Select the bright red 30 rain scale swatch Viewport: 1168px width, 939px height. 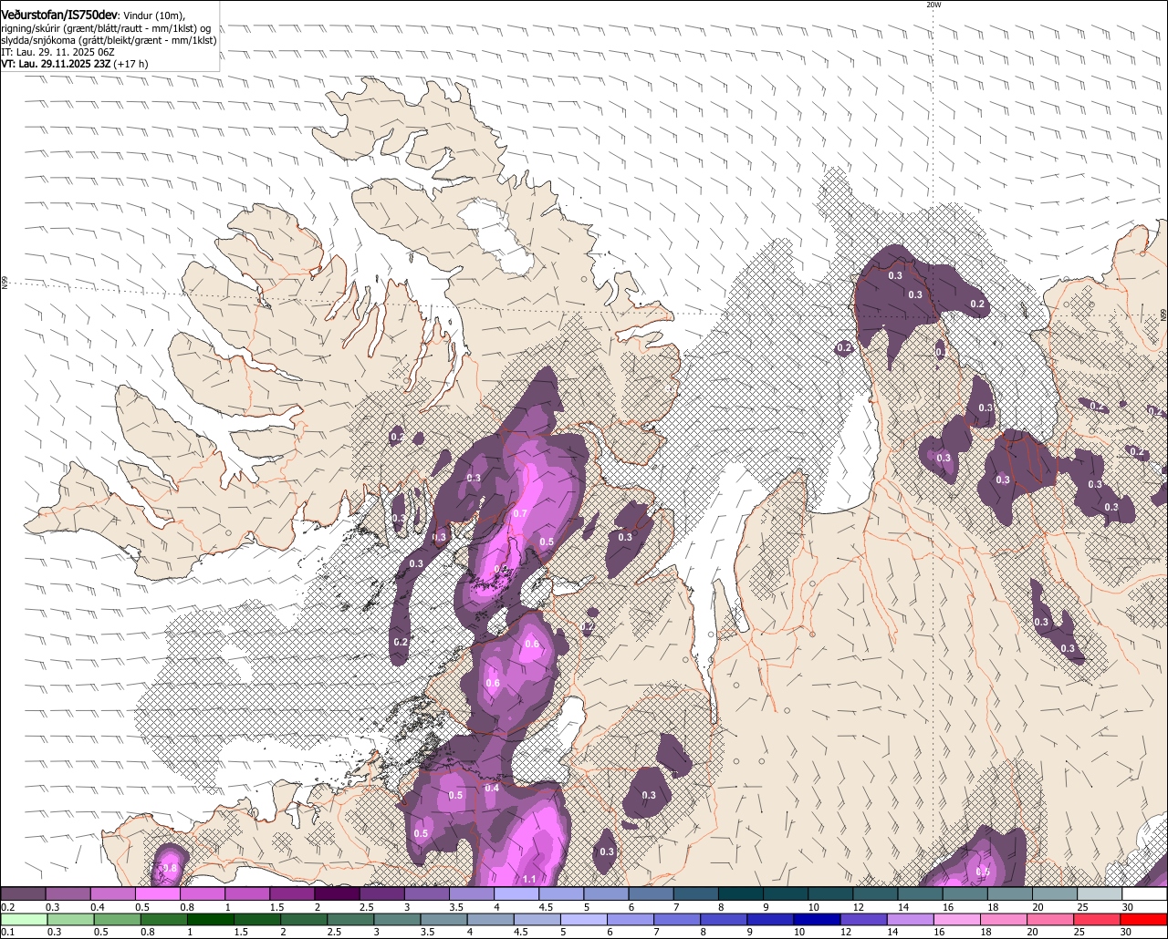[1145, 919]
